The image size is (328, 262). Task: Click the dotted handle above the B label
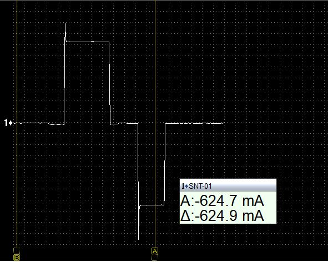[17, 251]
